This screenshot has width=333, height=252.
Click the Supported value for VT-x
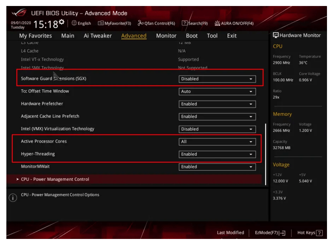(x=188, y=59)
